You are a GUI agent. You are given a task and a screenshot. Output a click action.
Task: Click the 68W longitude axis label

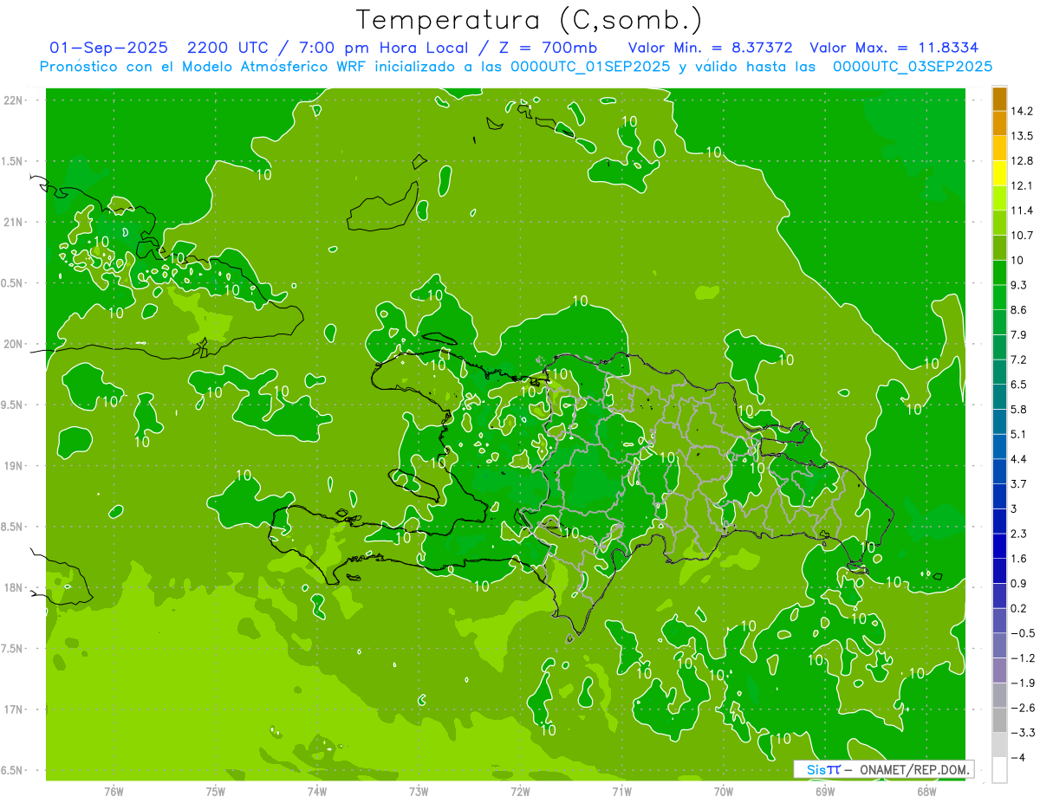coord(926,791)
